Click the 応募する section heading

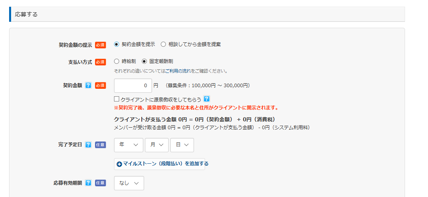tap(26, 15)
